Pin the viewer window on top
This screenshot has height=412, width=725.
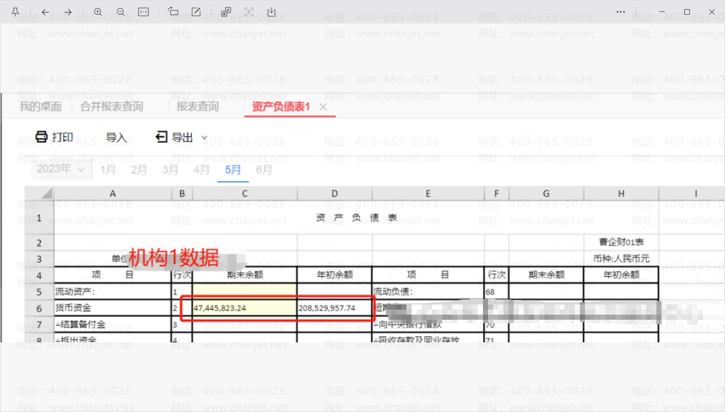coord(15,12)
